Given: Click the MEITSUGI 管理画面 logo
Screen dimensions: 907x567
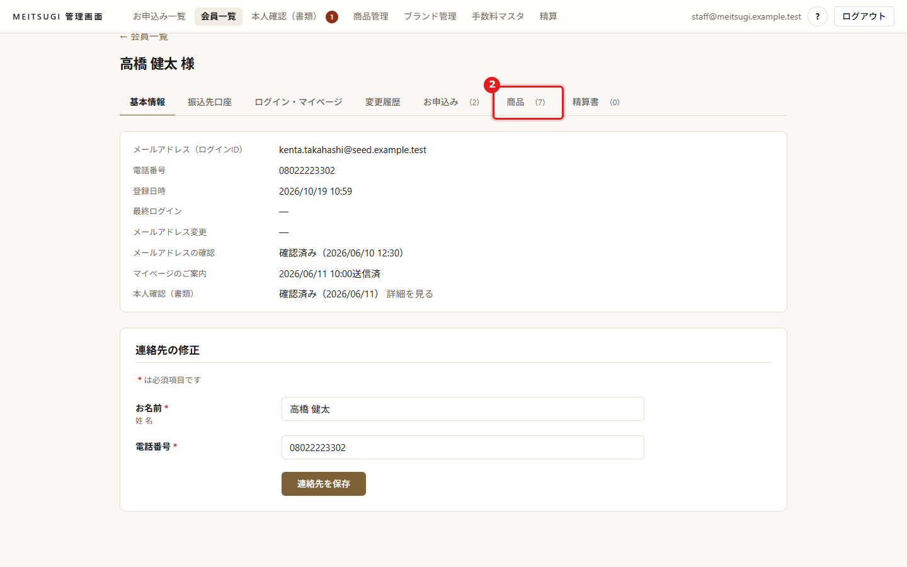Looking at the screenshot, I should [58, 16].
